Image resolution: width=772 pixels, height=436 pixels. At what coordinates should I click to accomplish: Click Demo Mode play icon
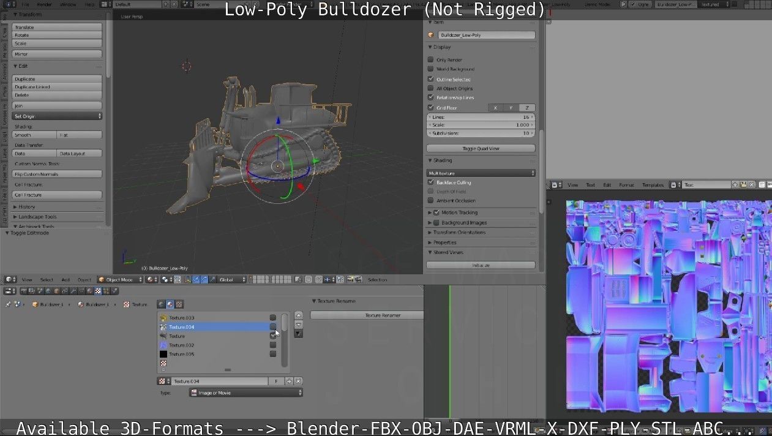pyautogui.click(x=624, y=4)
